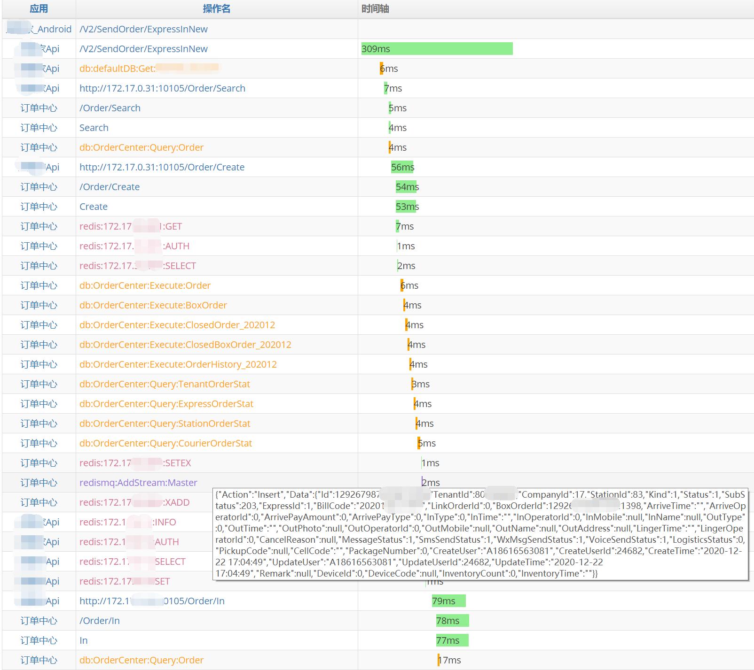Click the redismq:AddStream:Master operation
The image size is (754, 670).
click(x=138, y=483)
